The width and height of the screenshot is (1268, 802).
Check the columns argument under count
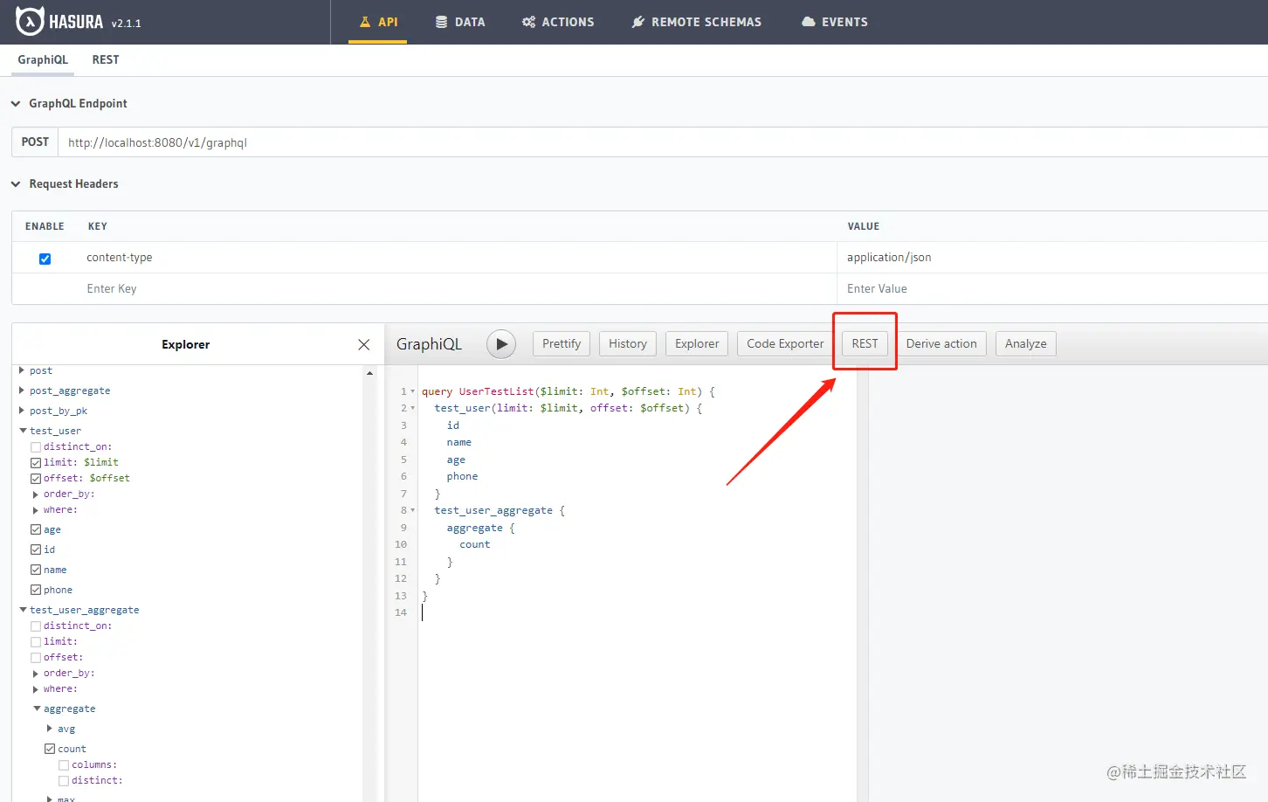pyautogui.click(x=64, y=765)
